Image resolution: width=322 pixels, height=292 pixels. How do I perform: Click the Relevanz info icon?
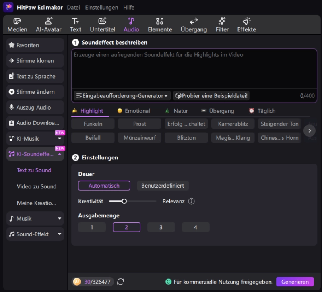click(192, 201)
